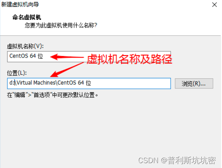Click the Virtual Machines part of the path
The width and height of the screenshot is (222, 168).
coord(36,83)
